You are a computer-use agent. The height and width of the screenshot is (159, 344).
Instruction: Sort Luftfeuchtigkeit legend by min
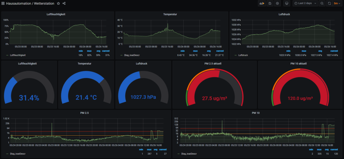[81, 51]
